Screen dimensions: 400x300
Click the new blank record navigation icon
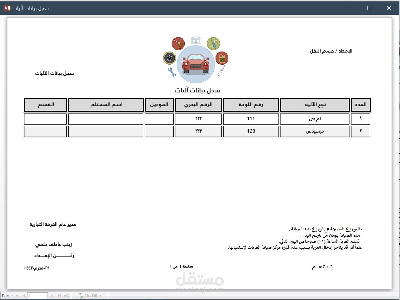pos(66,296)
